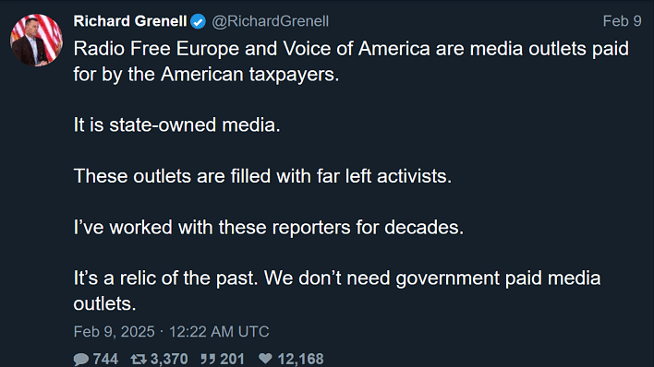Click the Richard Grenell display name

coord(130,21)
